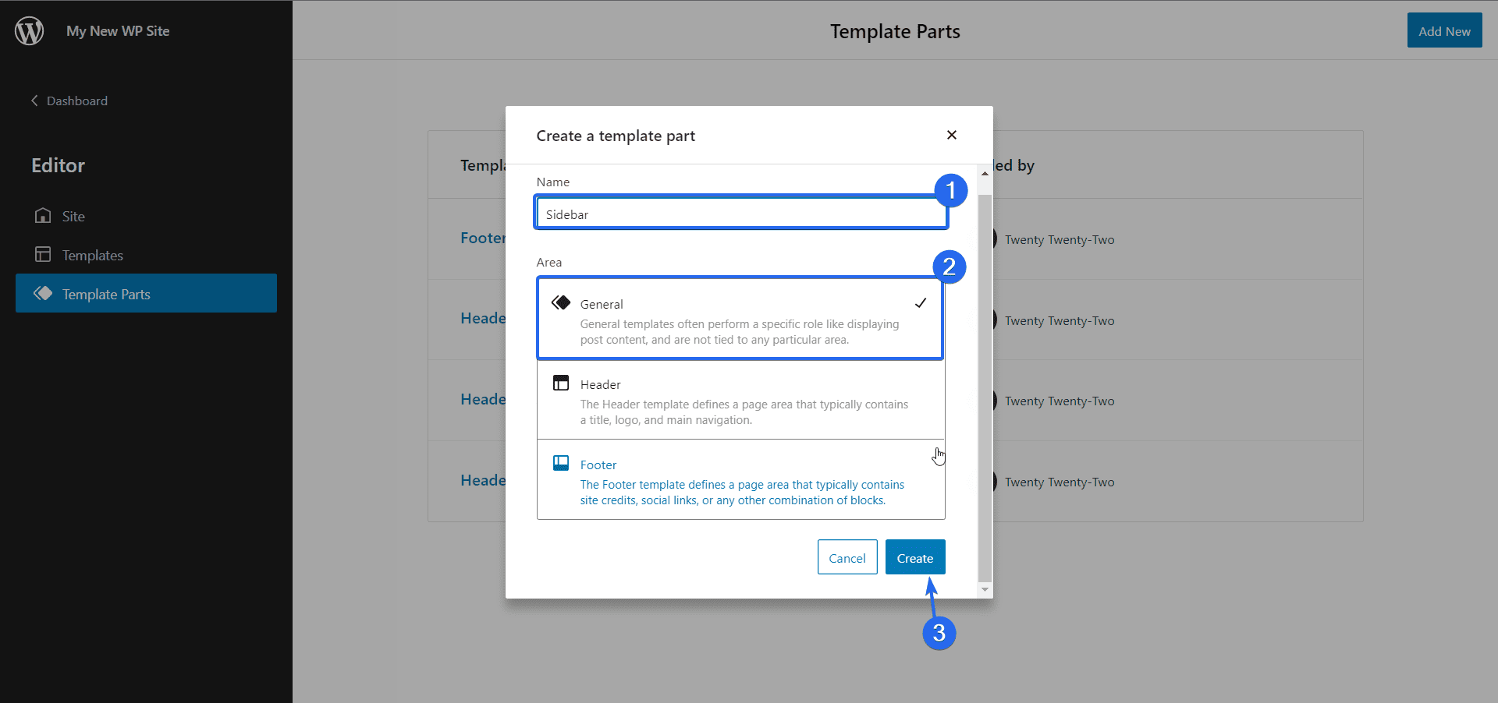Click the Footer area layout icon
Image resolution: width=1498 pixels, height=703 pixels.
[561, 463]
